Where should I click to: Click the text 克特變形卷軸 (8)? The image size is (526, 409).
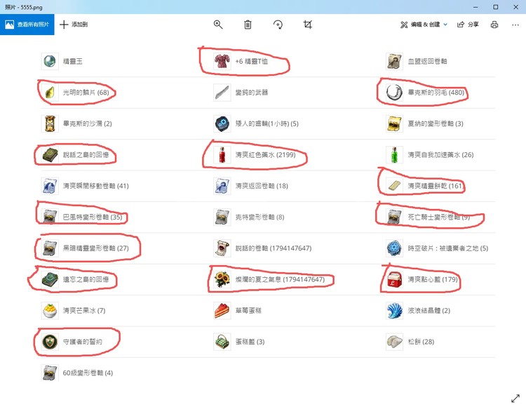[260, 217]
